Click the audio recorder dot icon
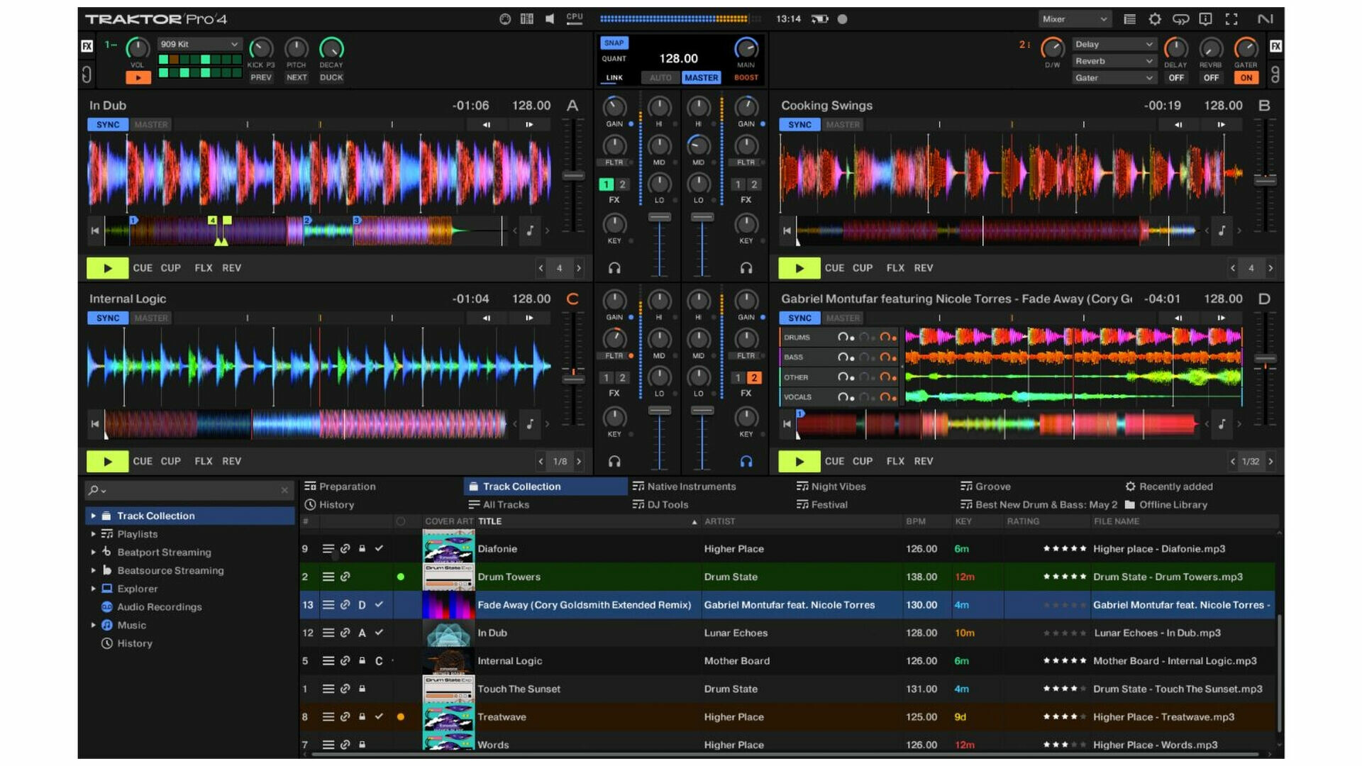 click(x=842, y=19)
